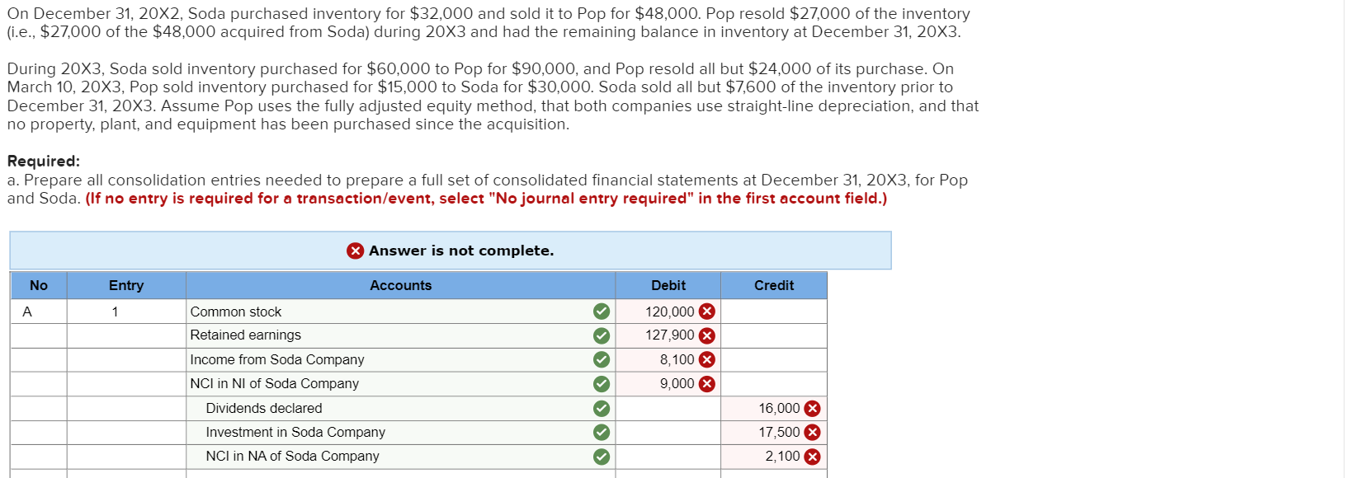Image resolution: width=1345 pixels, height=478 pixels.
Task: Click the X icon in the Answer banner
Action: click(x=356, y=251)
